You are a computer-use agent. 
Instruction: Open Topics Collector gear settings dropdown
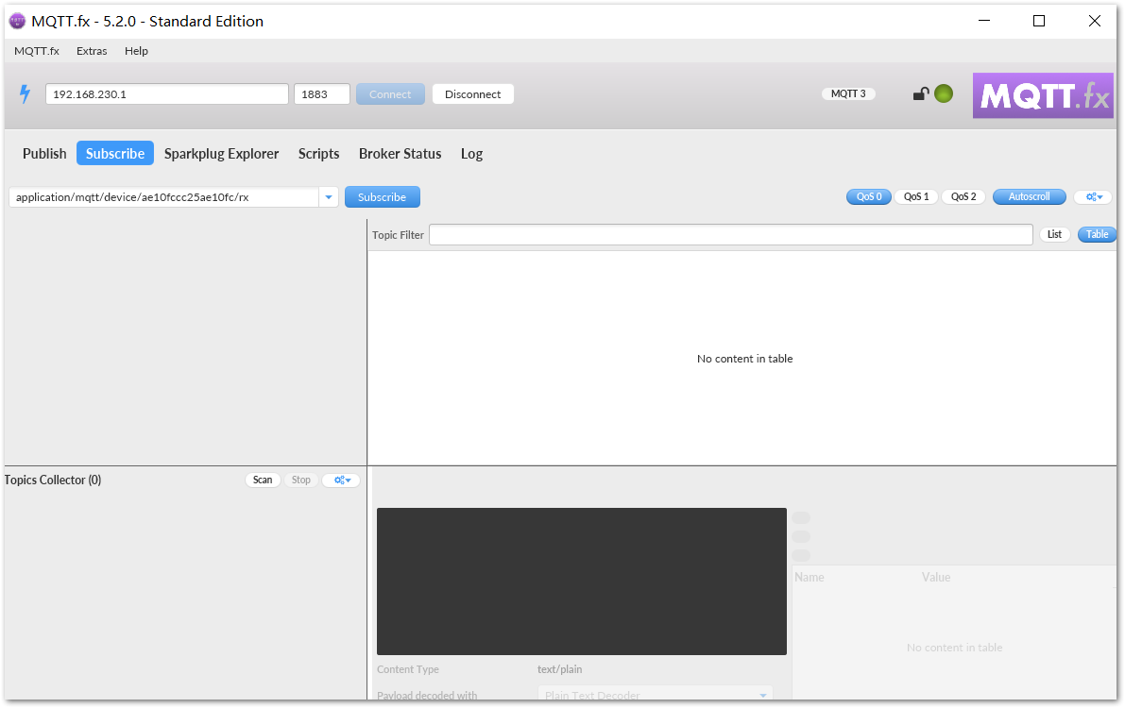click(342, 480)
